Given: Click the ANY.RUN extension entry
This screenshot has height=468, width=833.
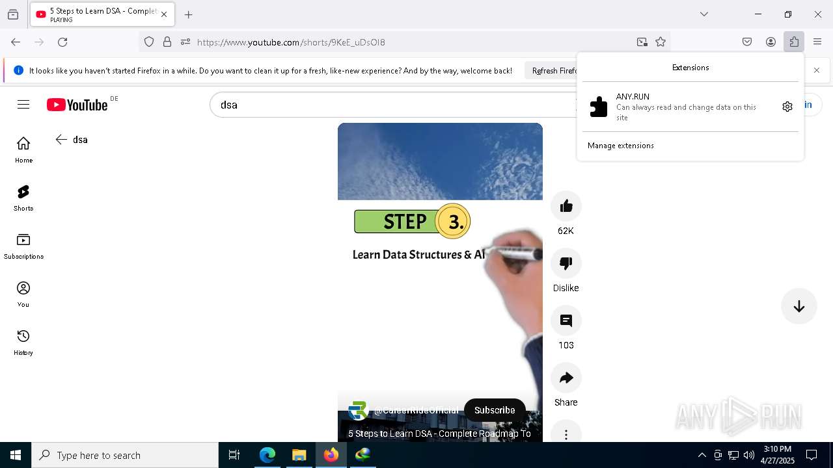Looking at the screenshot, I should tap(679, 107).
